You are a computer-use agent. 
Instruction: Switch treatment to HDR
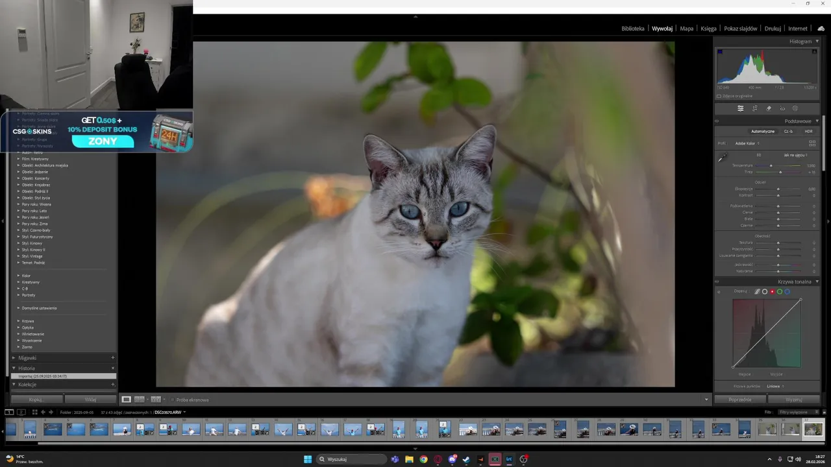click(808, 132)
